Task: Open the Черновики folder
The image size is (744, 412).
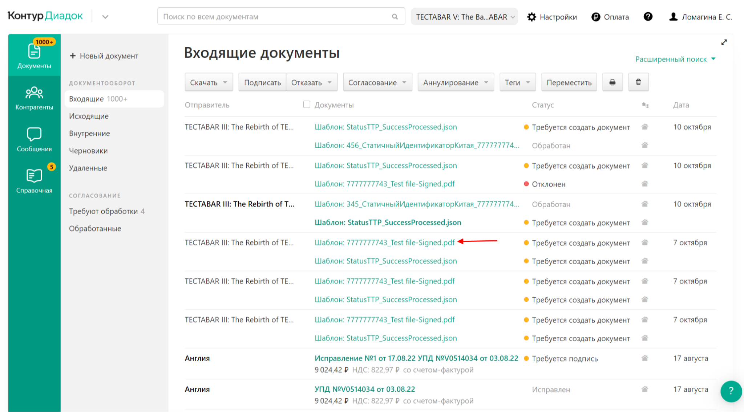Action: (x=88, y=151)
